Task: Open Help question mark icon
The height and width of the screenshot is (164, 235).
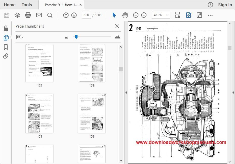Action: click(210, 5)
